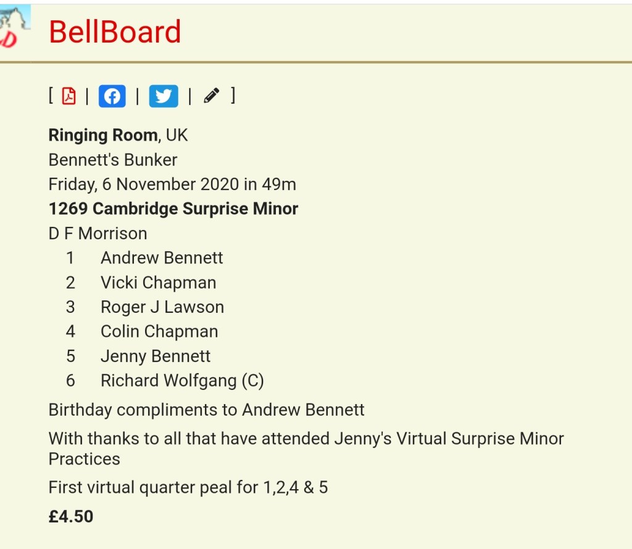Click the pencil edit icon

coord(212,96)
